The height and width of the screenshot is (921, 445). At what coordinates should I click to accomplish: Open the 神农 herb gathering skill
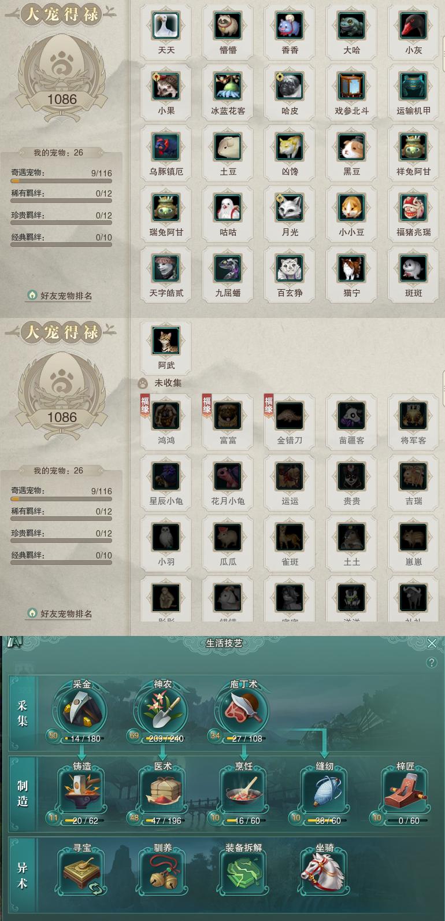tap(163, 711)
